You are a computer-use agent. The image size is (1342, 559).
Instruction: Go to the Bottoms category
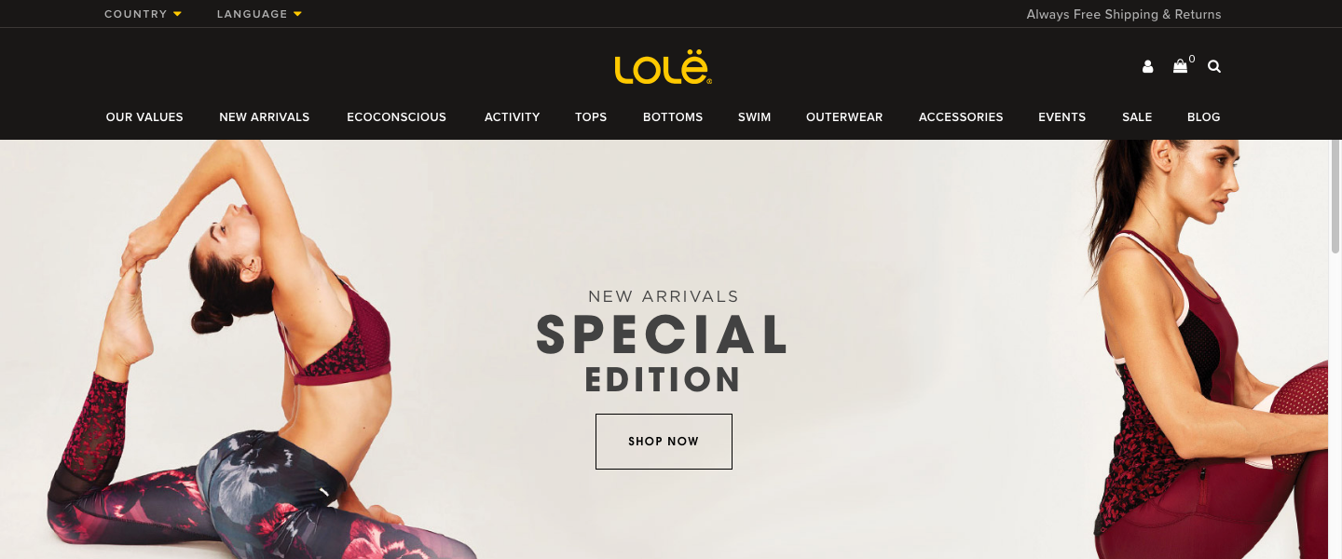click(x=673, y=117)
